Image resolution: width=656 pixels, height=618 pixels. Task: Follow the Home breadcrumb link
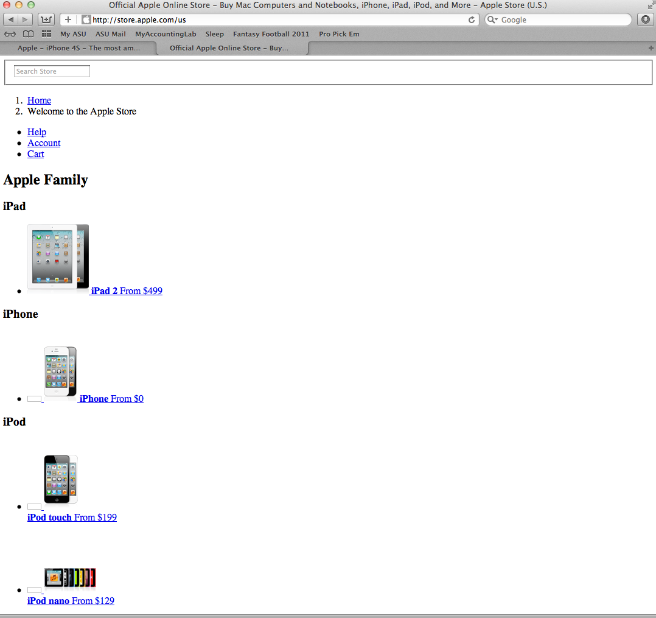tap(40, 100)
